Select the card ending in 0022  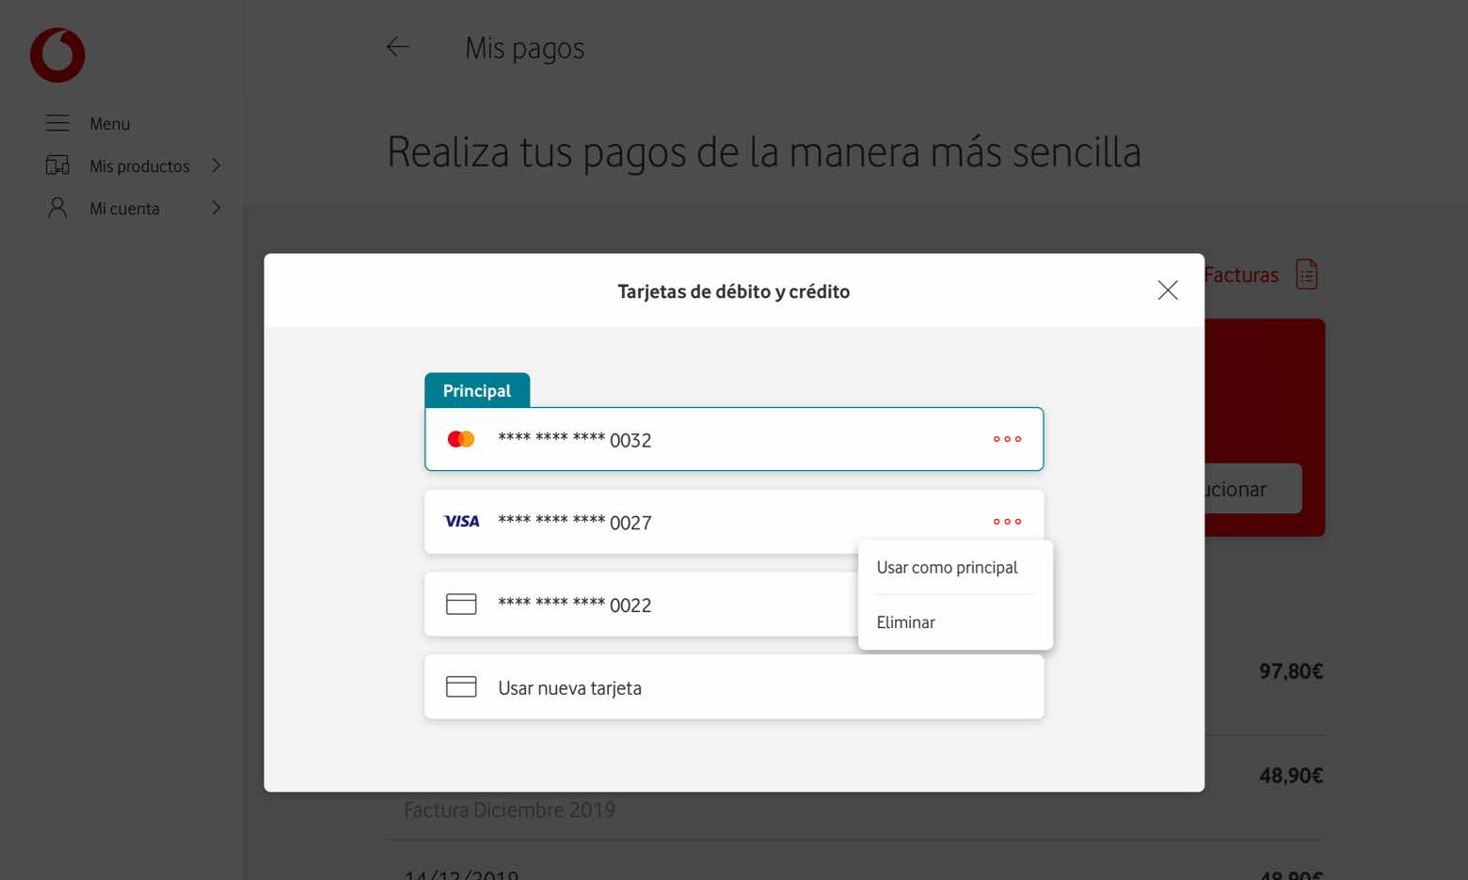[659, 605]
